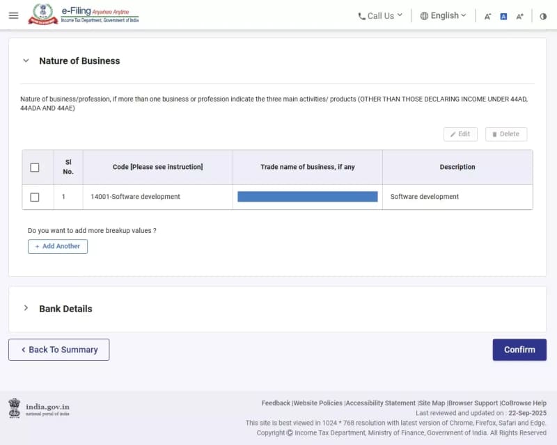Click the globe language icon
The height and width of the screenshot is (445, 557).
coord(424,16)
